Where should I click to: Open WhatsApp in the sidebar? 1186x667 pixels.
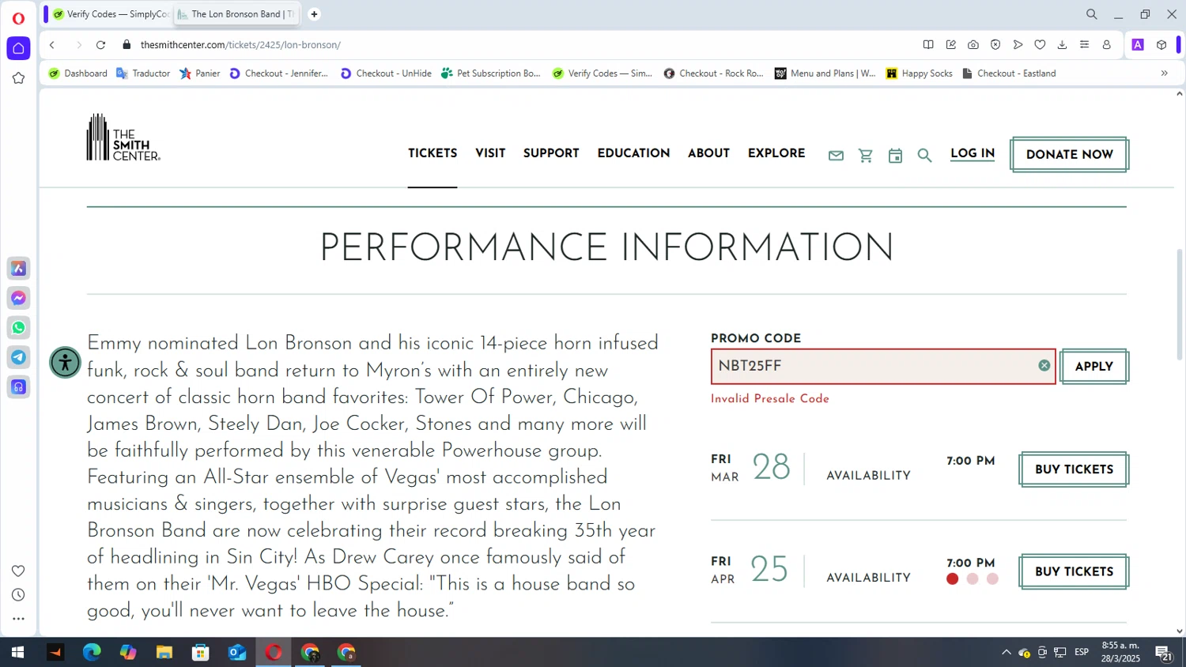(19, 328)
